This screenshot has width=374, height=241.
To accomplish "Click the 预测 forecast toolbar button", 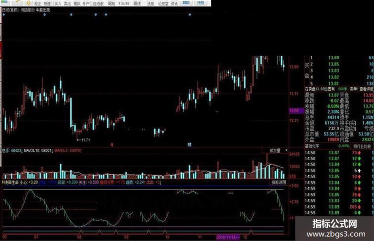I will [x=201, y=3].
